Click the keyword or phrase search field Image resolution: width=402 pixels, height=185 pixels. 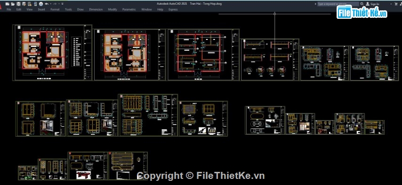[338, 4]
